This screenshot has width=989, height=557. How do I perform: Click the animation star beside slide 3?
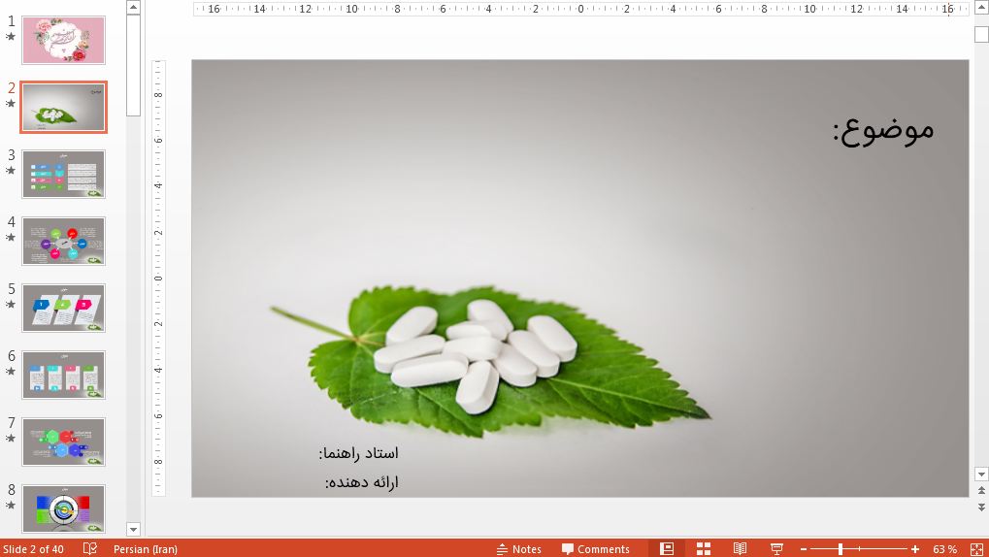tap(11, 171)
